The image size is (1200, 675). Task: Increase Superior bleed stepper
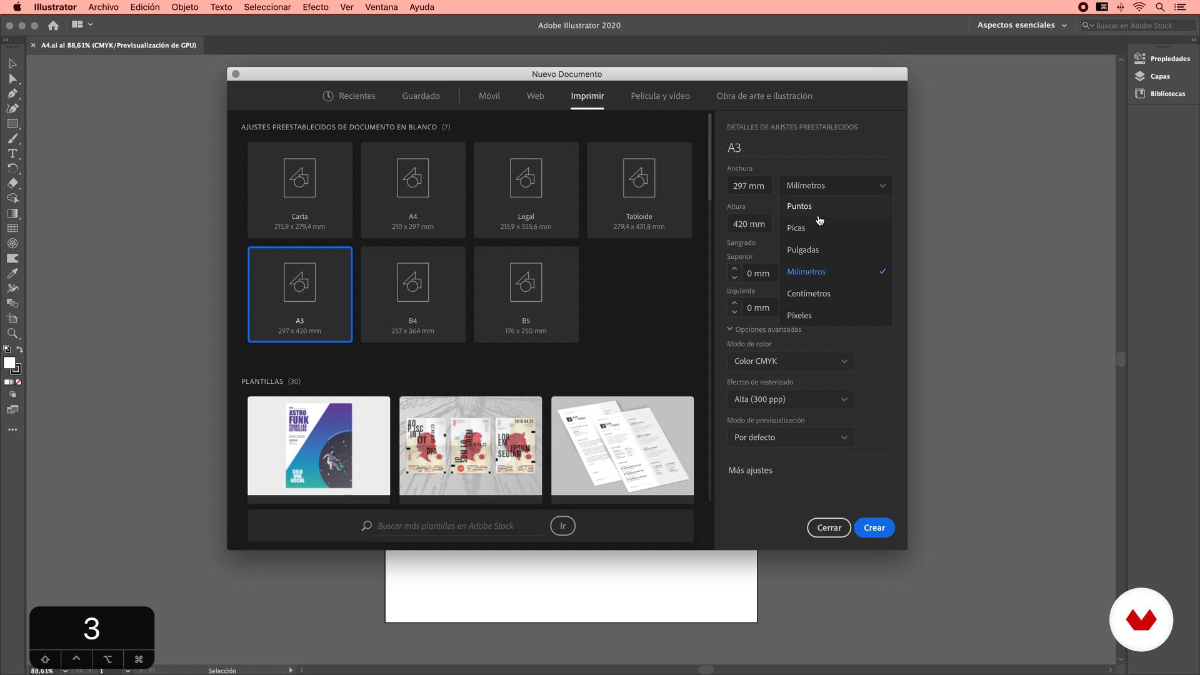(734, 268)
